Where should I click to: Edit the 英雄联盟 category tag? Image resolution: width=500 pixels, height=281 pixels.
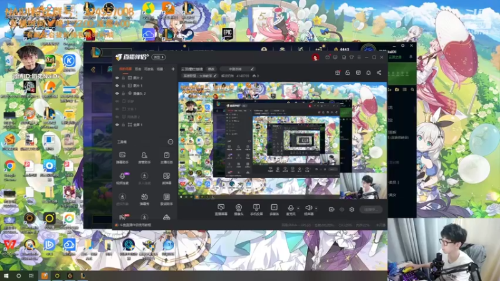coord(199,76)
